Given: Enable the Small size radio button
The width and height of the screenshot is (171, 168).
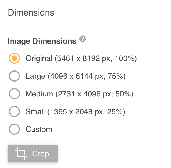Looking at the screenshot, I should (14, 112).
